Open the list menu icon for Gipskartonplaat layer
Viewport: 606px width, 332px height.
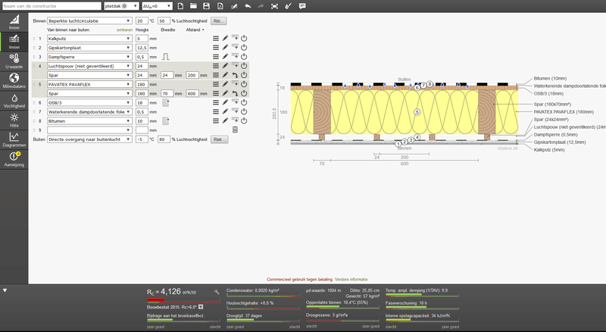pyautogui.click(x=215, y=47)
